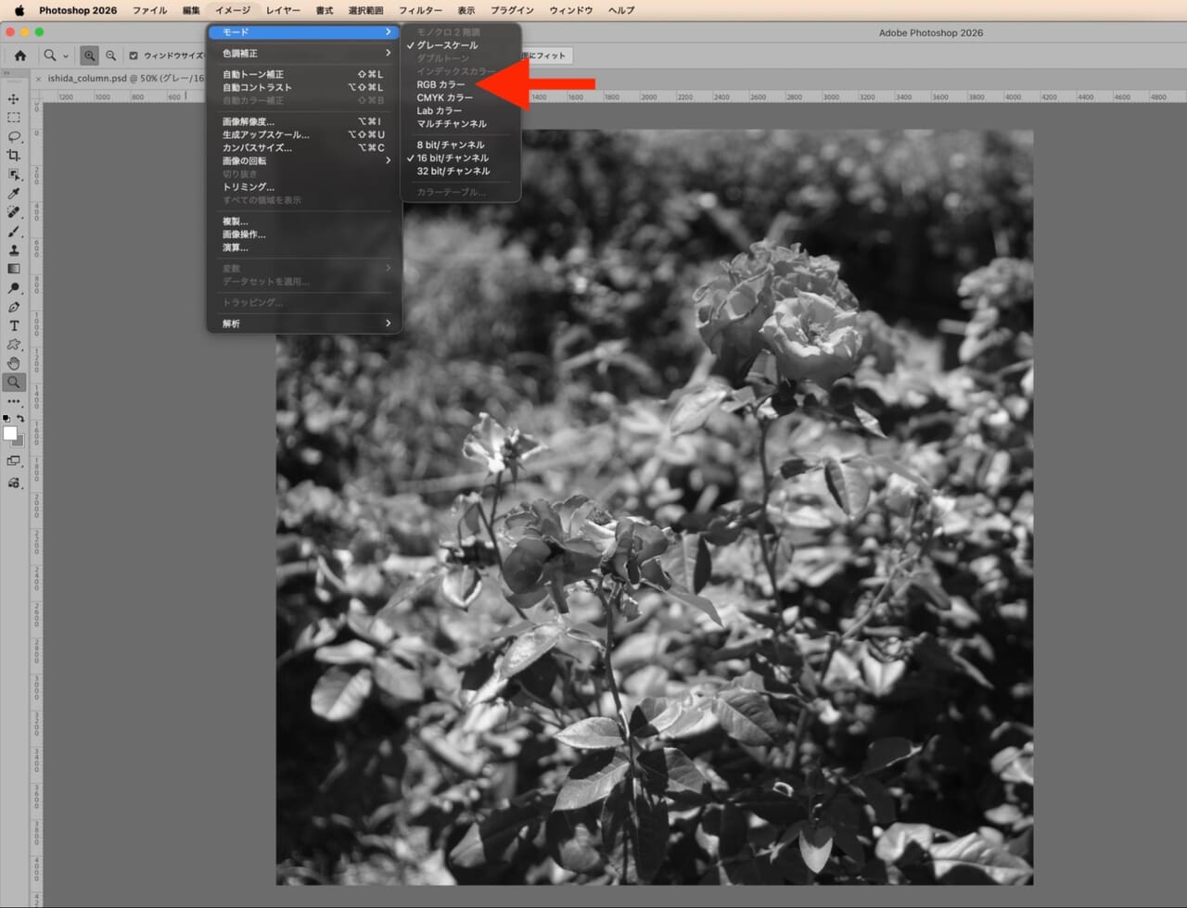This screenshot has width=1187, height=908.
Task: Select the Eyedropper tool
Action: pos(13,194)
